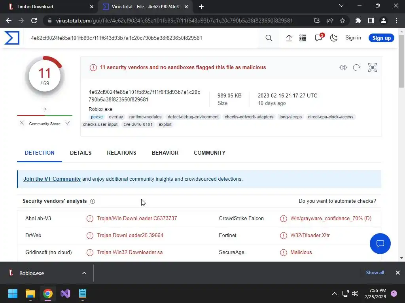This screenshot has height=303, width=405.
Task: Click the cve-2016-0101 tag
Action: [138, 124]
